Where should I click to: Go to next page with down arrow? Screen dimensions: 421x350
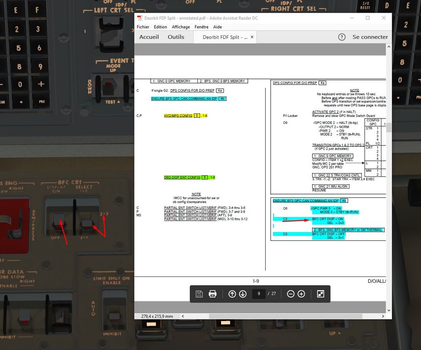[243, 294]
